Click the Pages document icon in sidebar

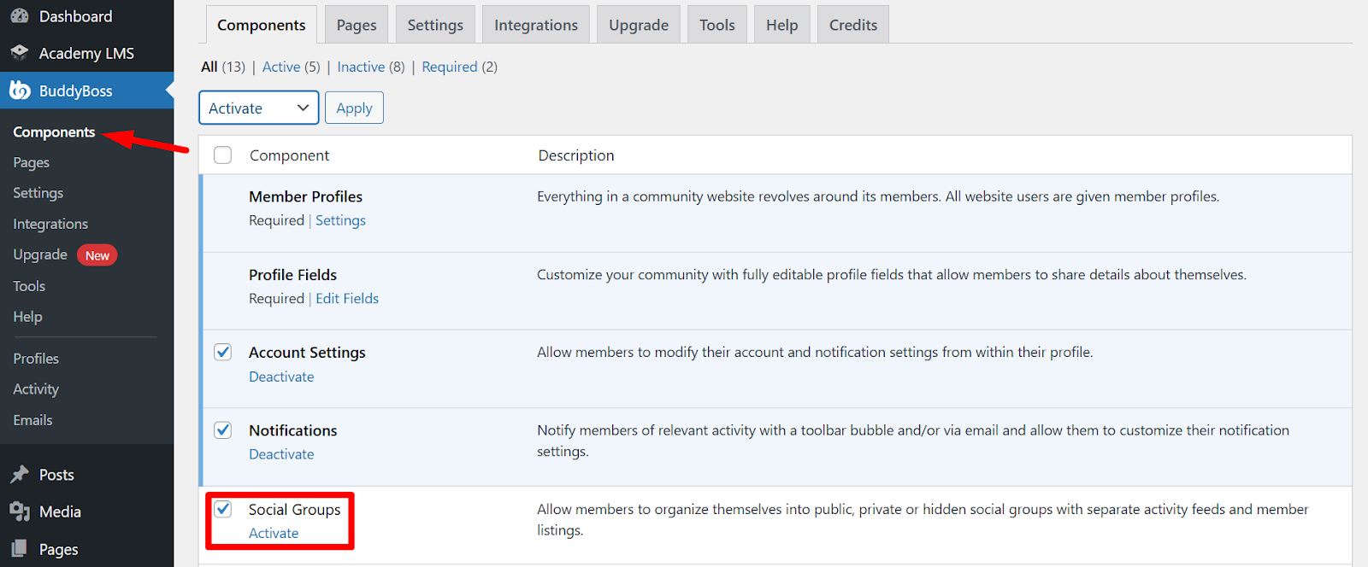20,549
